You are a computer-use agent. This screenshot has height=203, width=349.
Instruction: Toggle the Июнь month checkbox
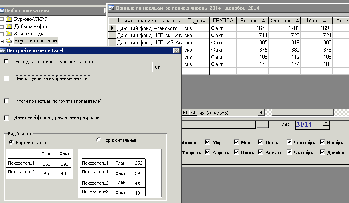point(236,152)
